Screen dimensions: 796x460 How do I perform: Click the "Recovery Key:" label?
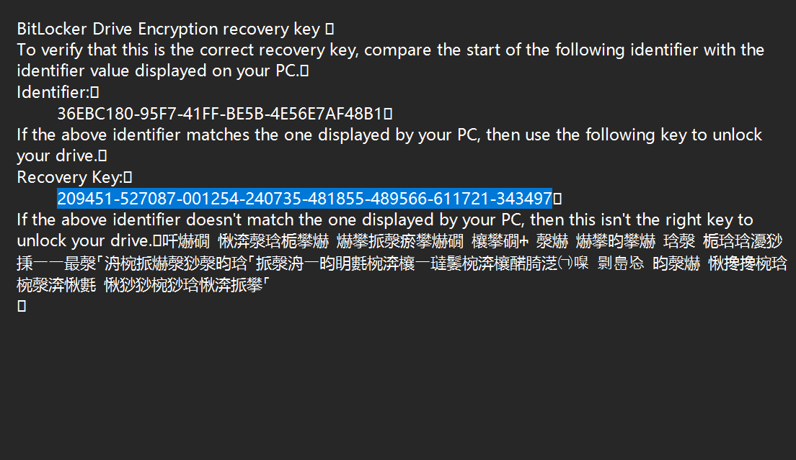coord(69,177)
